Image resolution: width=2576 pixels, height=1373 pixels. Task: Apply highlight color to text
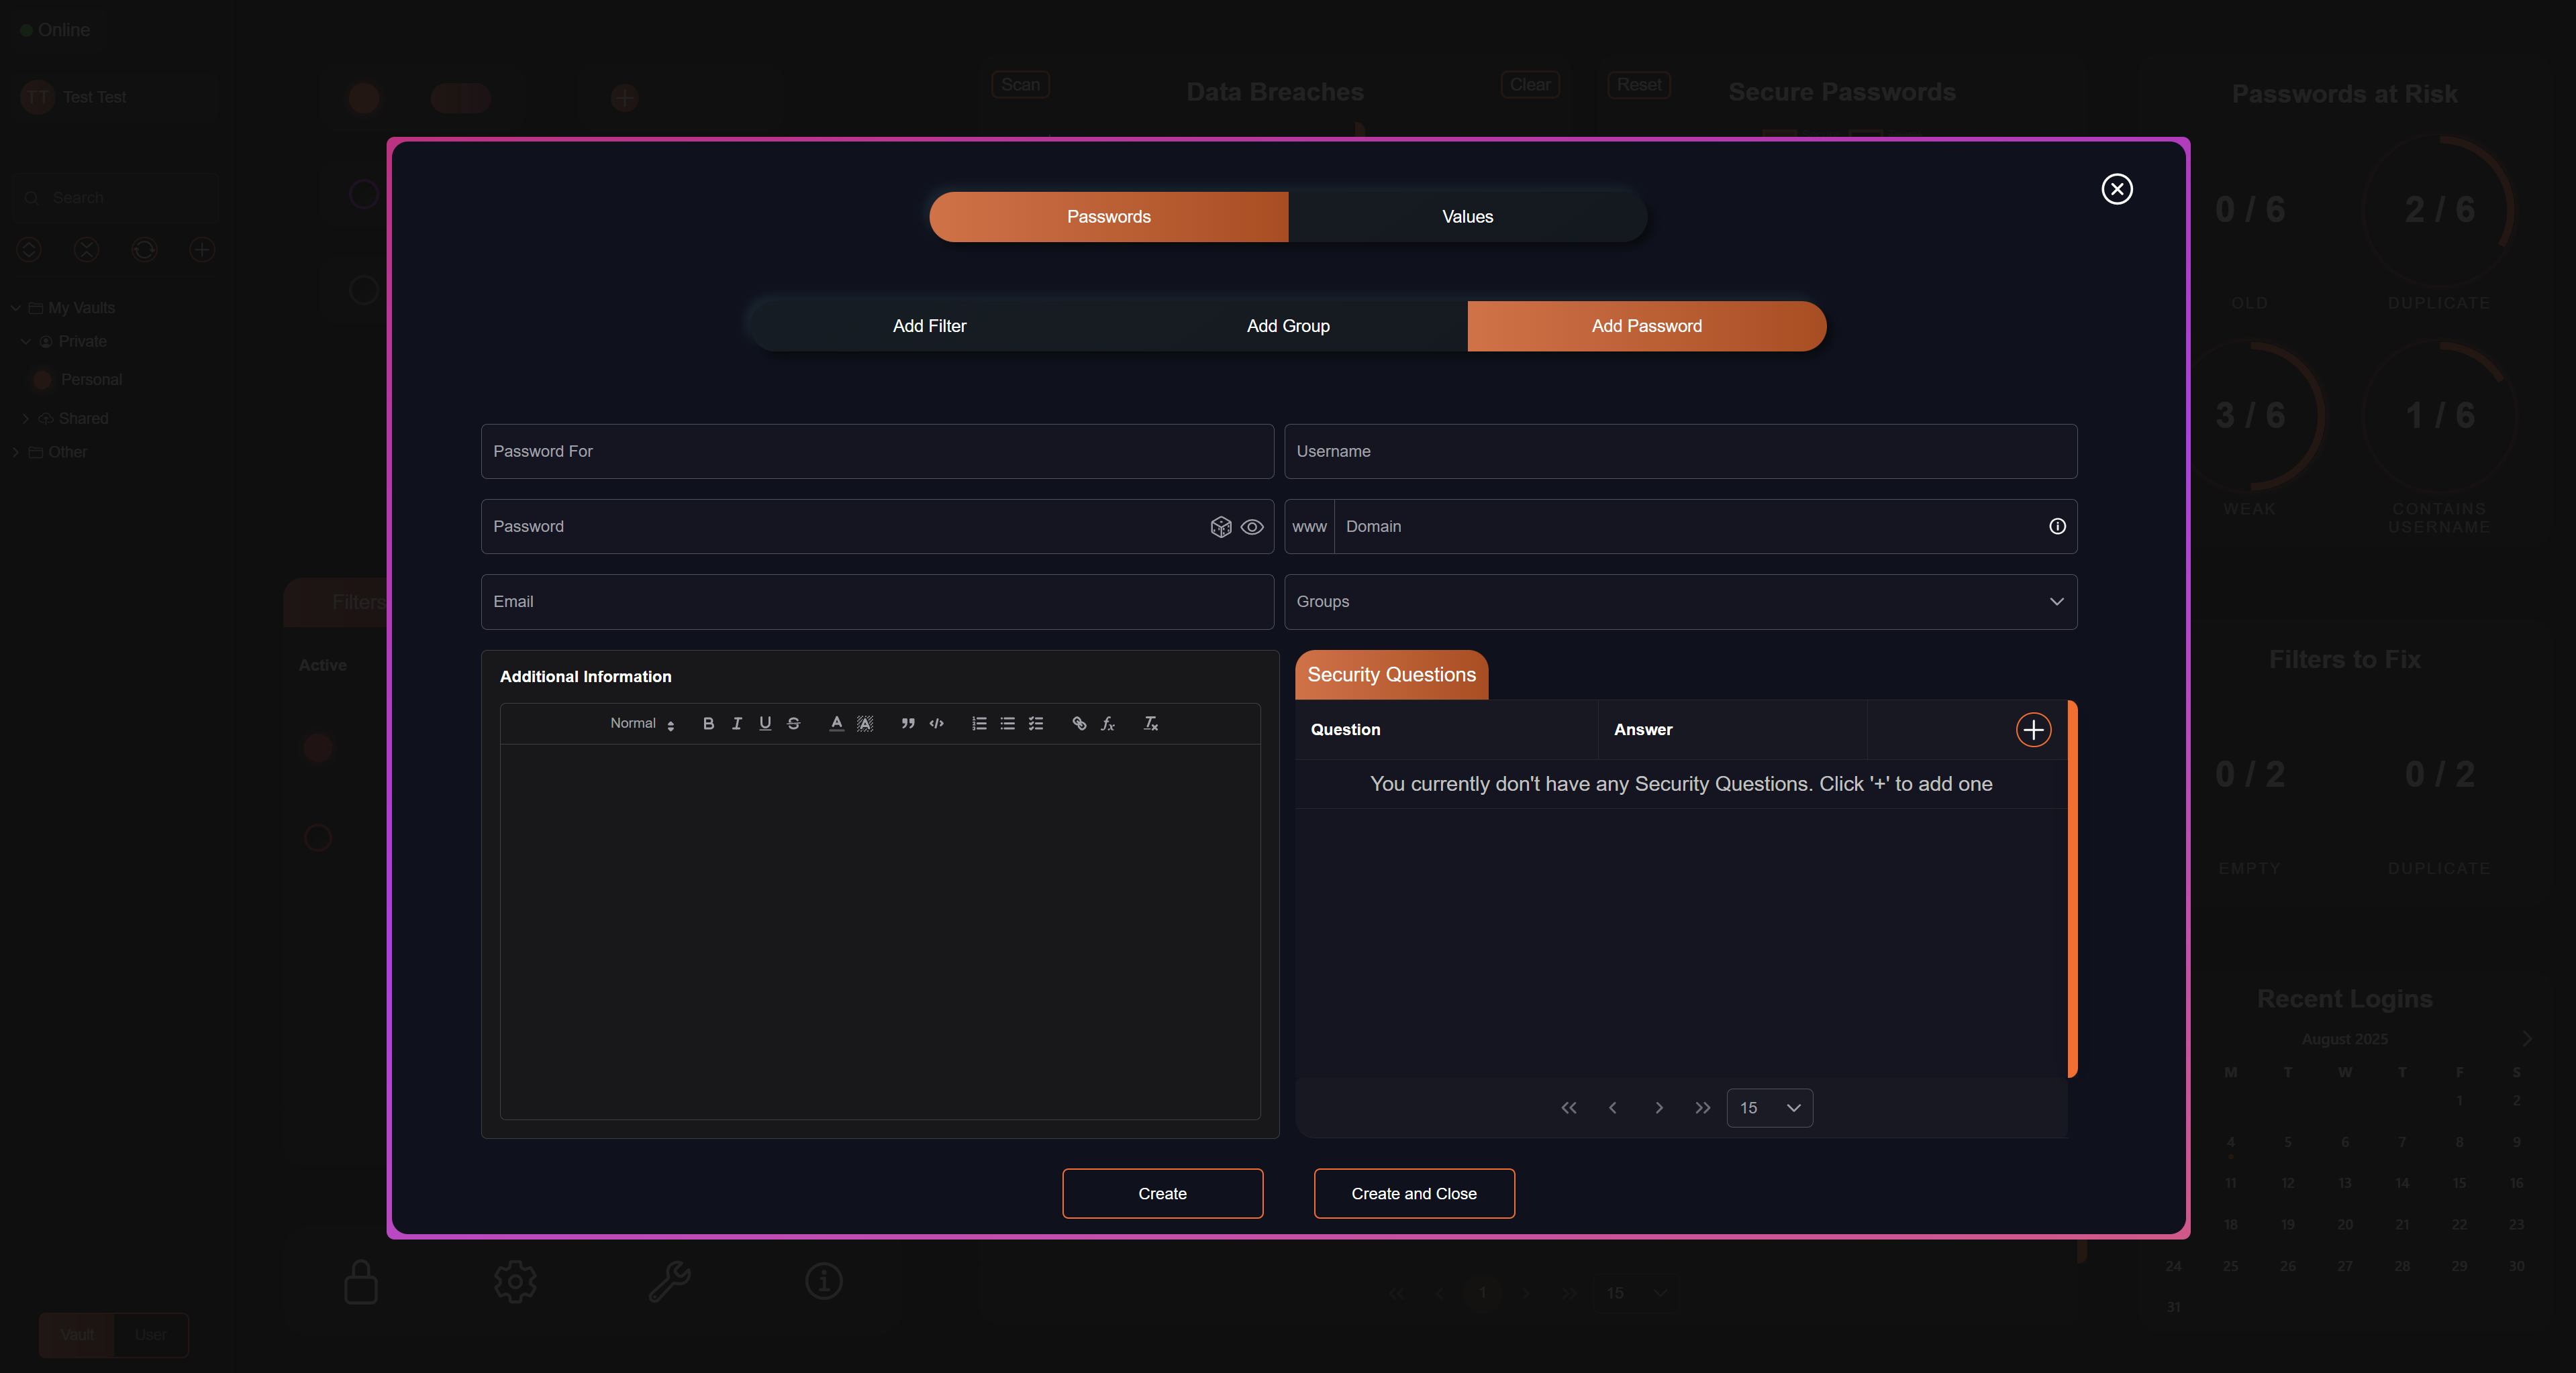point(864,724)
